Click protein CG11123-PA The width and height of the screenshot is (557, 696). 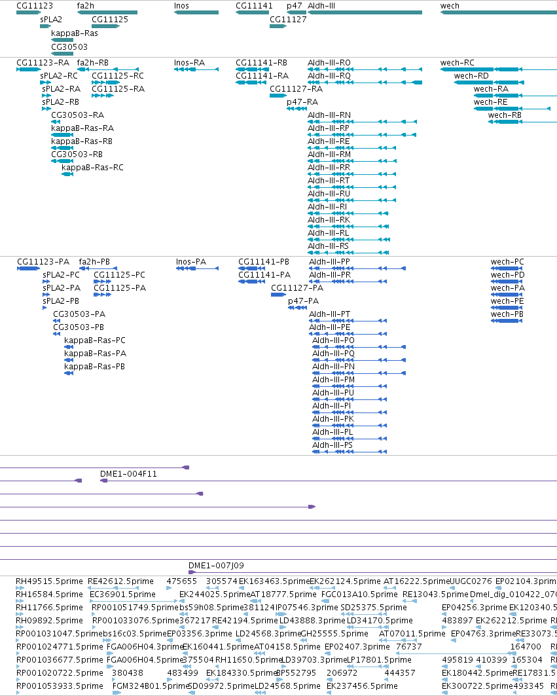pos(43,262)
